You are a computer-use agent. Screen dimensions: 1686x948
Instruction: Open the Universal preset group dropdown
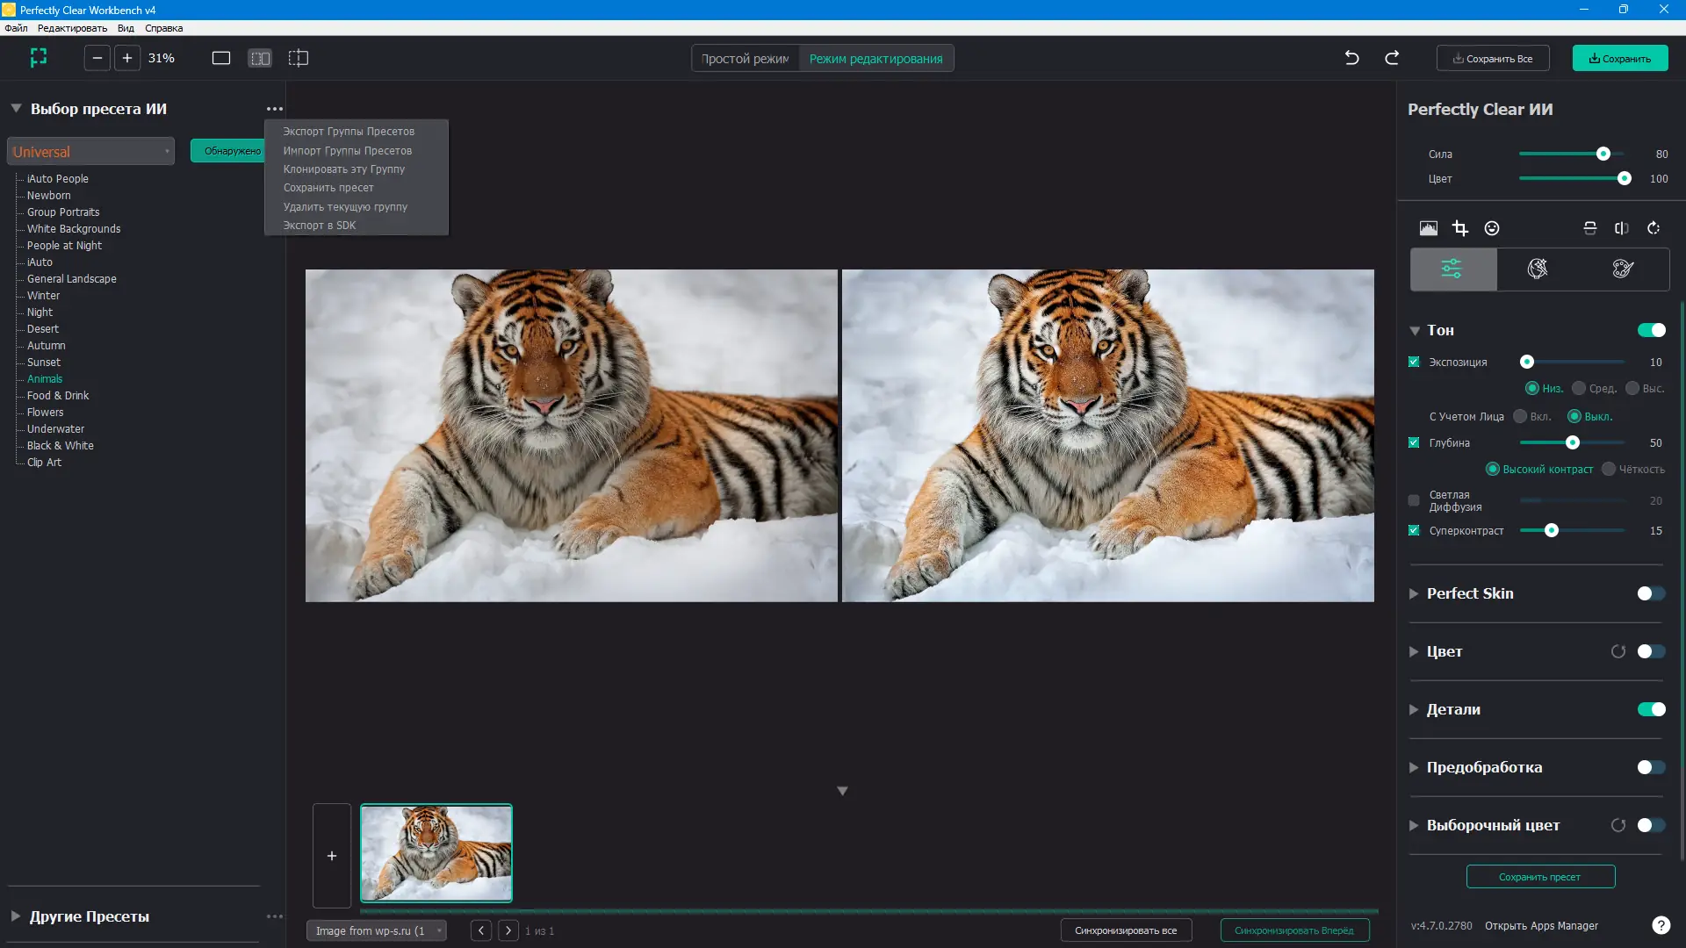[x=90, y=151]
